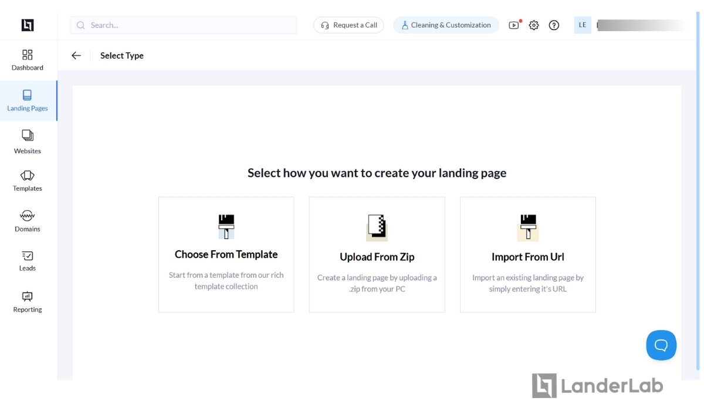Select the Import From Url card
Viewport: 704px width, 411px height.
tap(528, 254)
